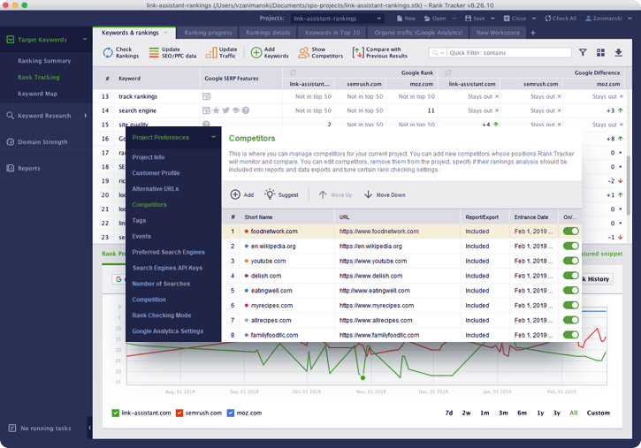The height and width of the screenshot is (448, 641).
Task: Toggle en.wikipedia.org competitor switch
Action: tap(571, 246)
